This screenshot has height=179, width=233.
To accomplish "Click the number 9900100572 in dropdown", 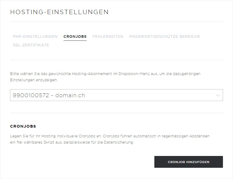I will pyautogui.click(x=31, y=95).
